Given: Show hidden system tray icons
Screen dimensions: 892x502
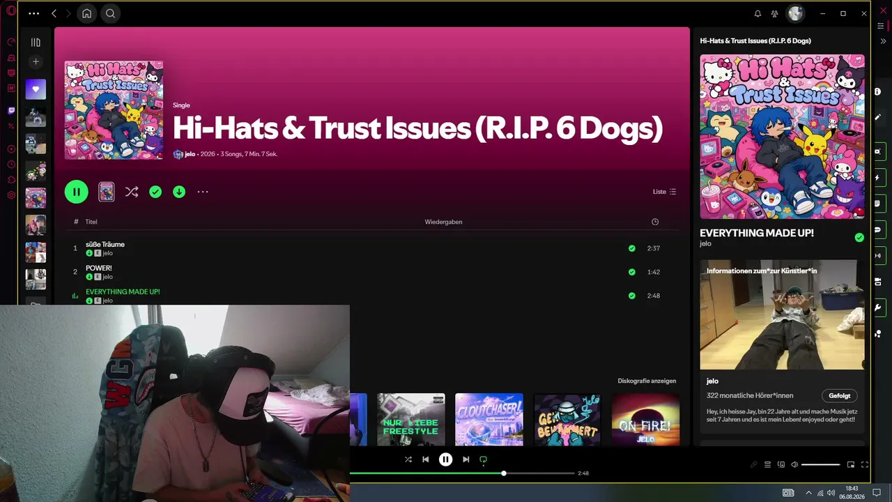Looking at the screenshot, I should click(x=808, y=493).
